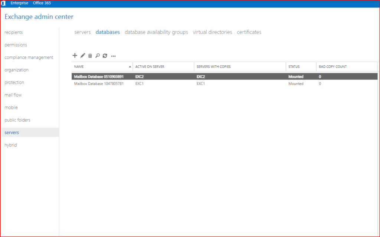
Task: Navigate to hybrid section
Action: click(10, 145)
